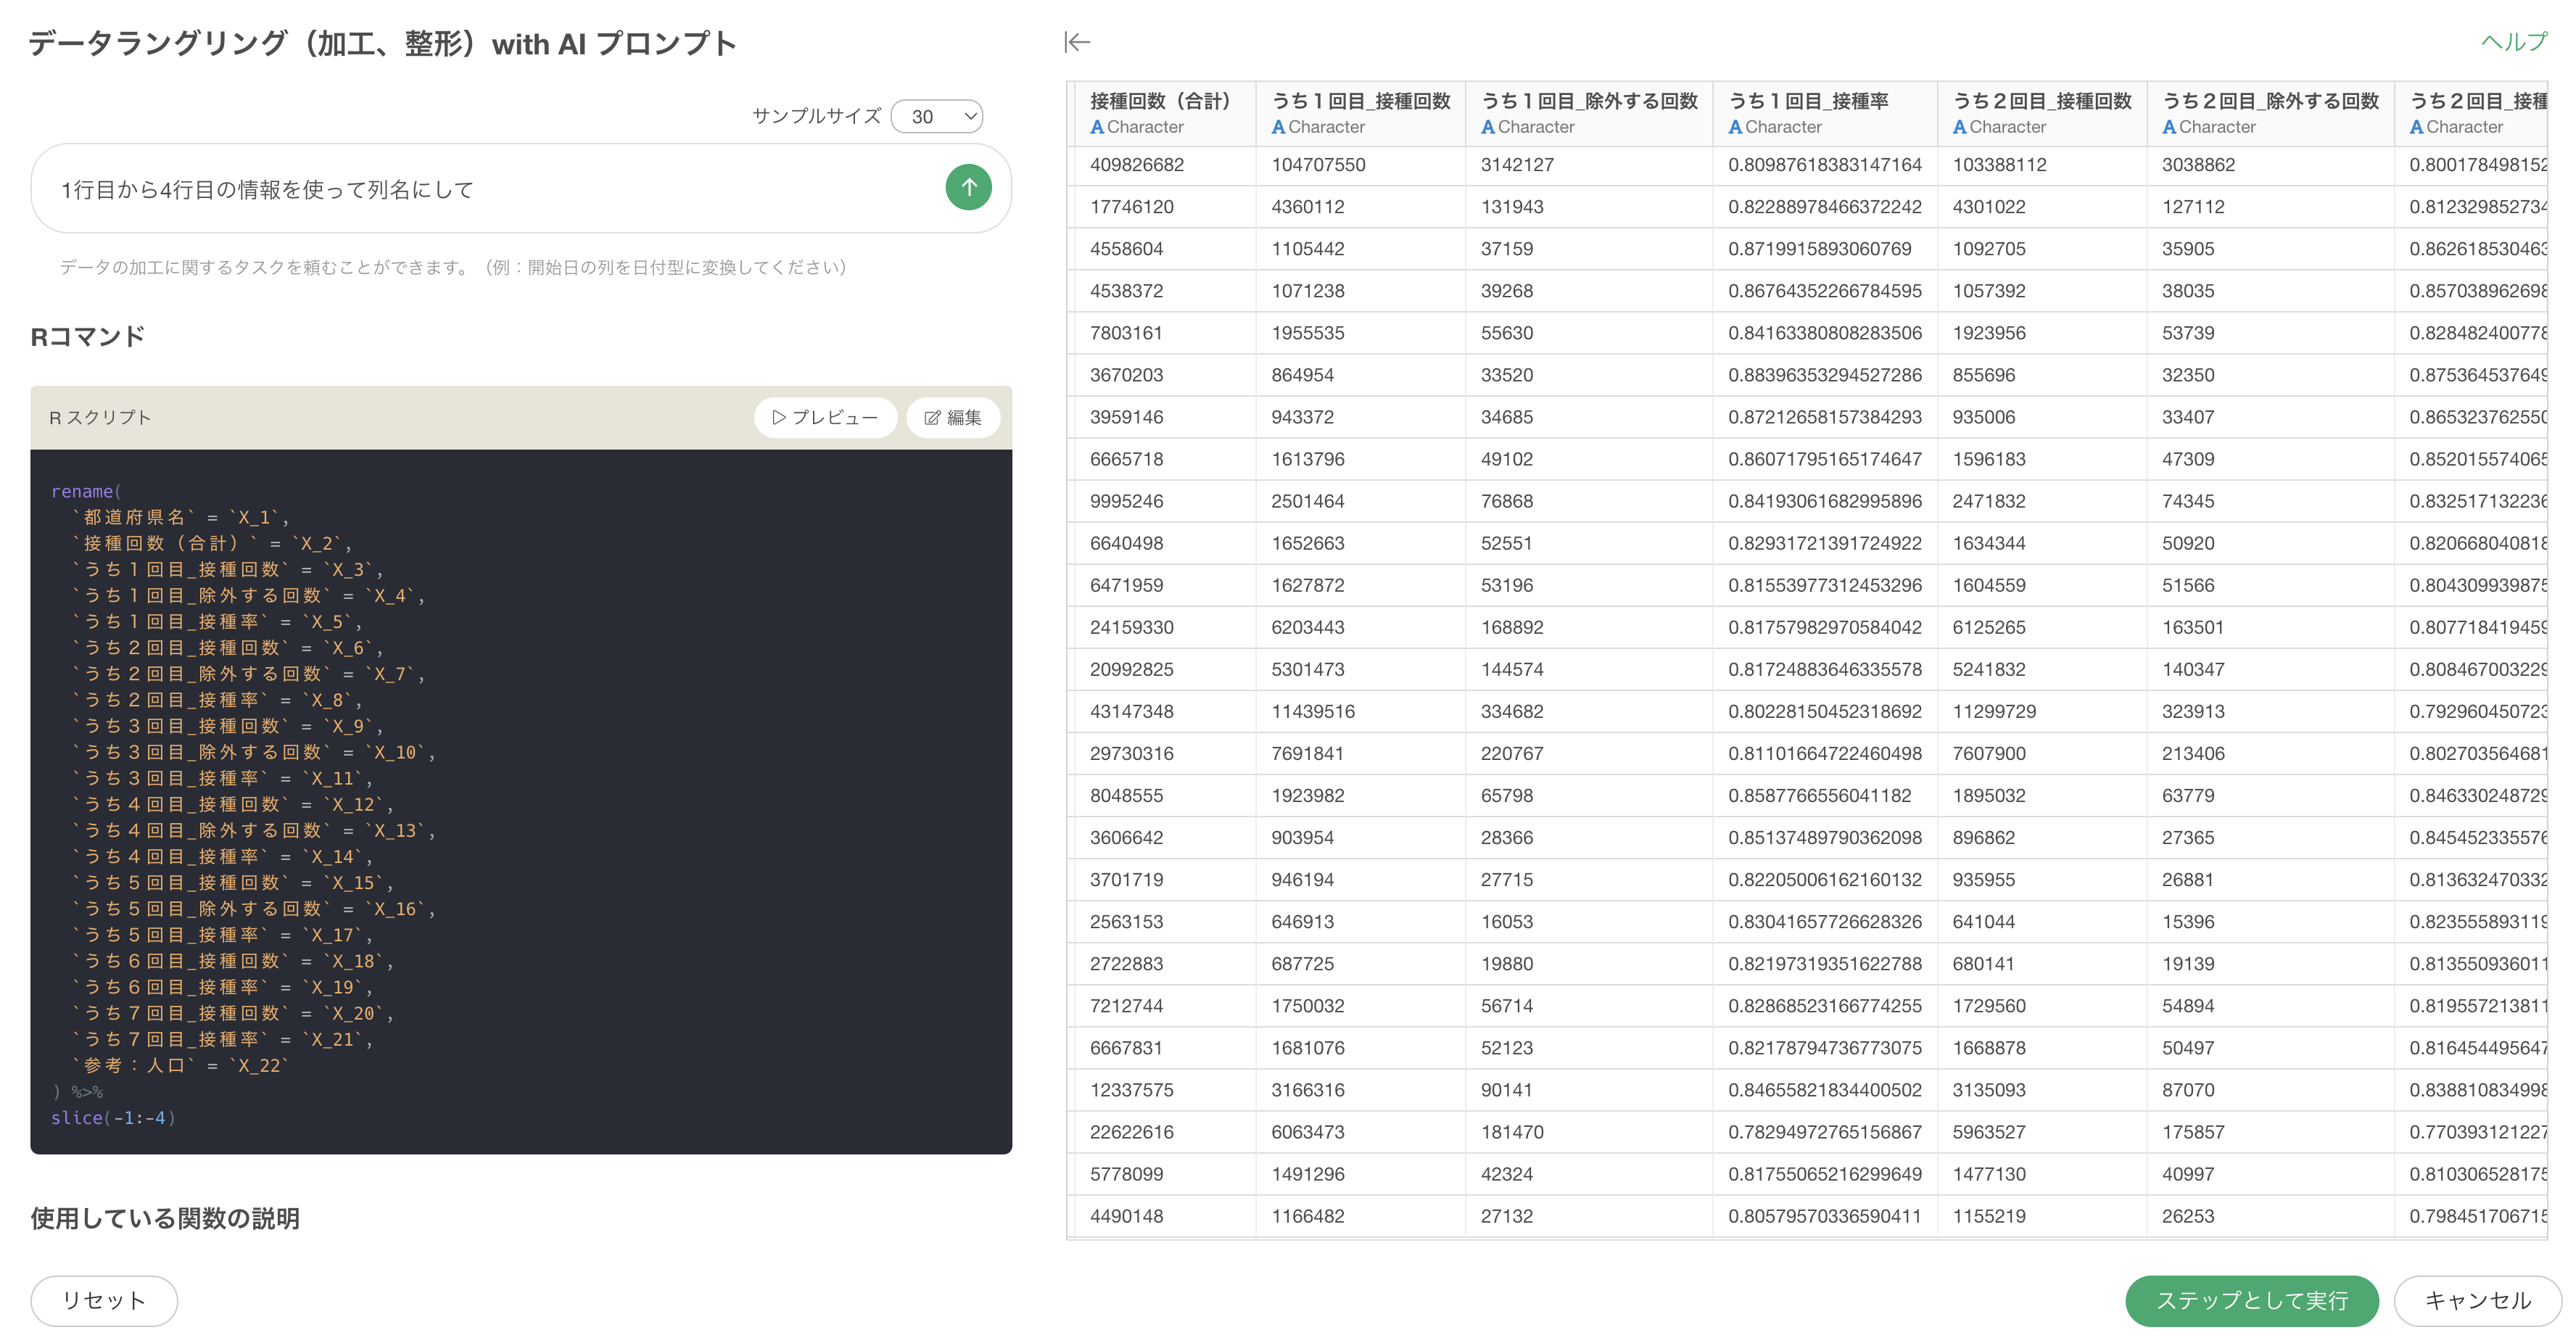Screen dimensions: 2576x1343
Task: Click the `都道府県名` = `X_1` script line
Action: [x=180, y=517]
